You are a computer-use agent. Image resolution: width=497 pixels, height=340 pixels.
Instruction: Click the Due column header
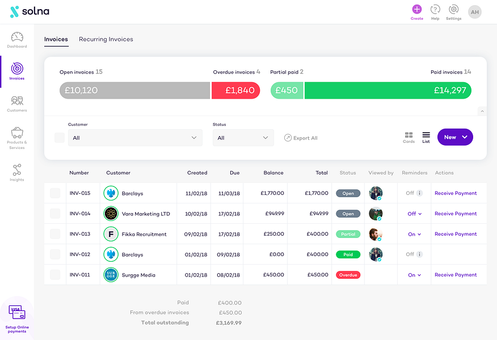pyautogui.click(x=234, y=173)
